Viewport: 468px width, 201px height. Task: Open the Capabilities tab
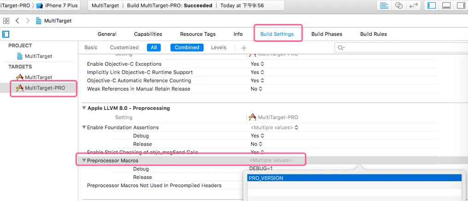click(148, 34)
